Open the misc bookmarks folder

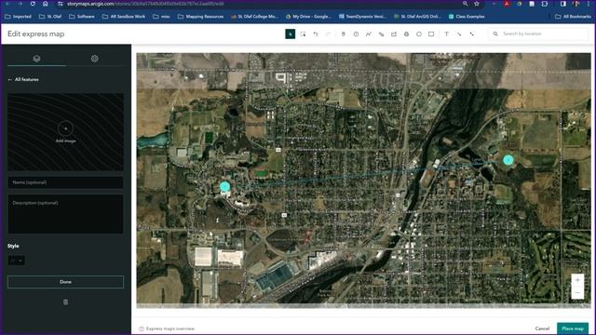[161, 17]
